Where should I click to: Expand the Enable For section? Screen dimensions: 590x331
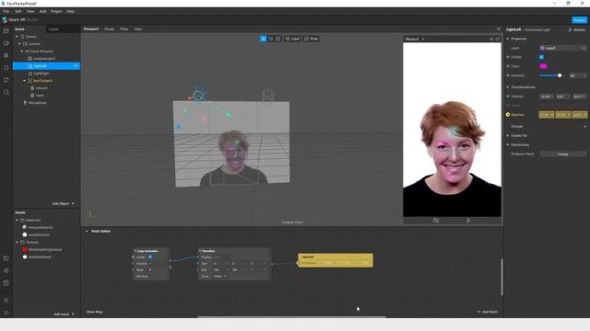[x=508, y=135]
